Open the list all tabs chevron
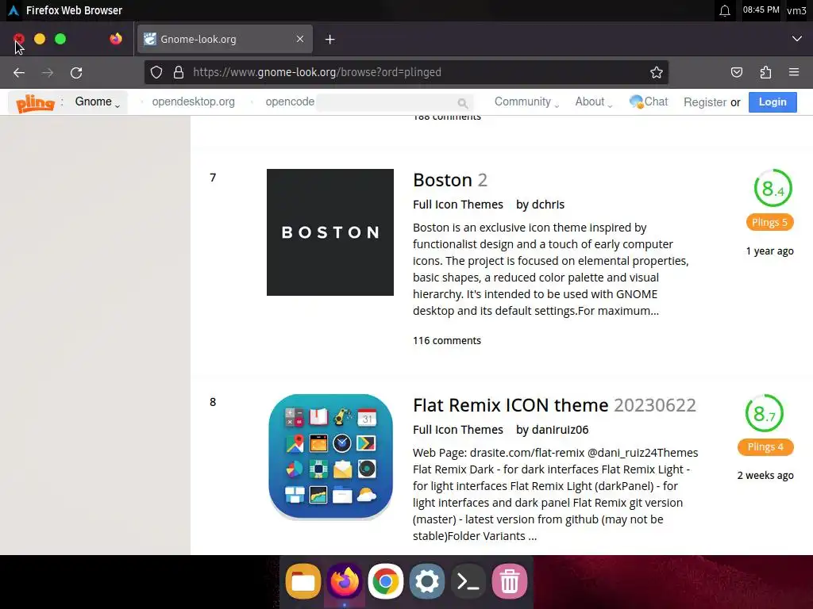This screenshot has height=609, width=813. [x=797, y=39]
